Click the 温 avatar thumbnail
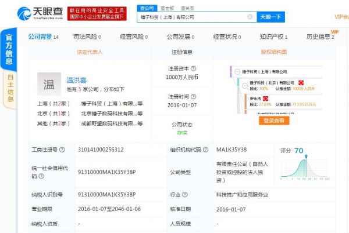 point(49,84)
